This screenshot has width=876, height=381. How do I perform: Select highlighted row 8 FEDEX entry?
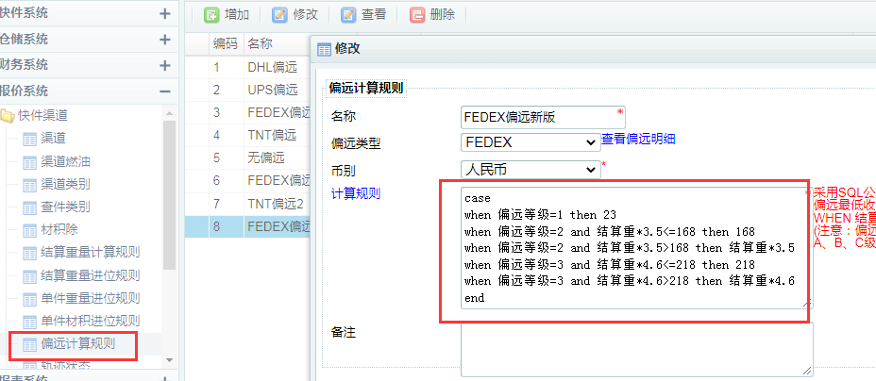248,226
